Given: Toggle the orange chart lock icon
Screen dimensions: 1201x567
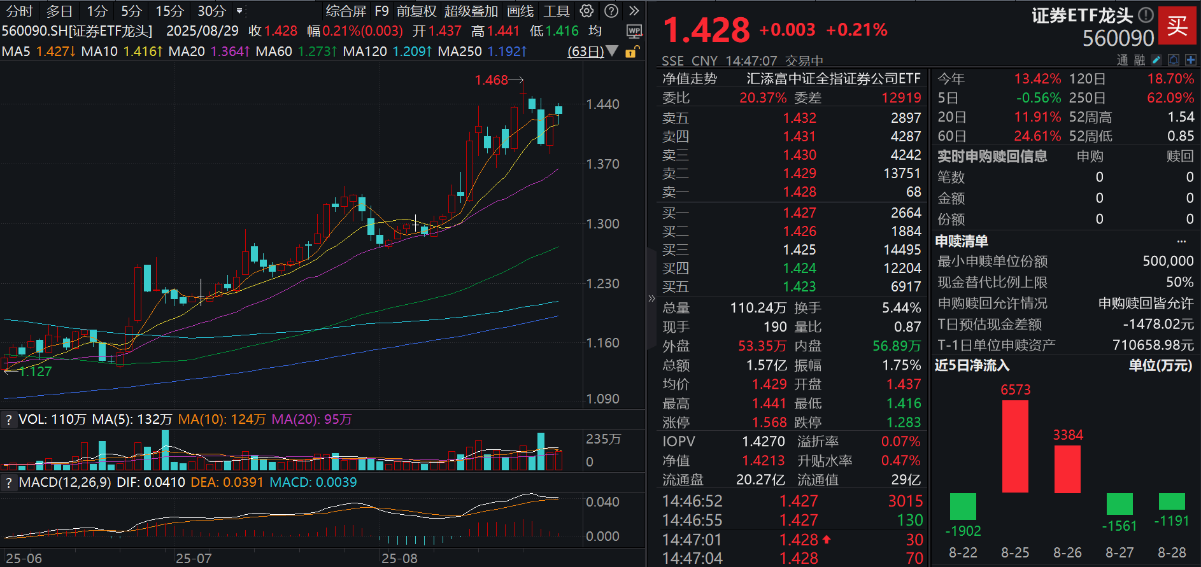Looking at the screenshot, I should click(x=631, y=52).
